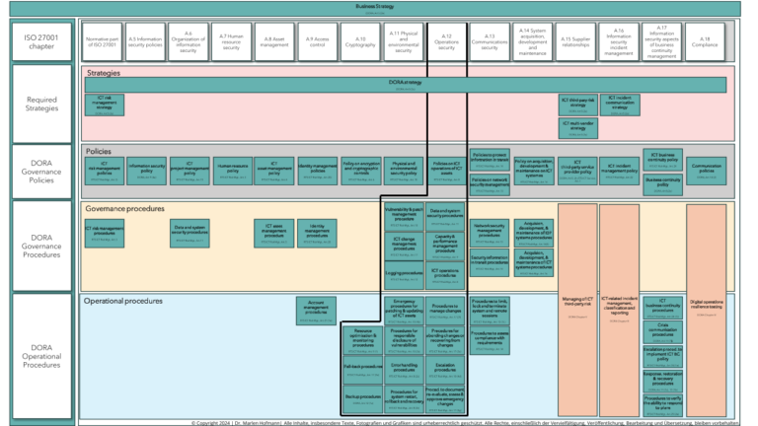758x426 pixels.
Task: Click the 'A.18 Compliance' chapter box
Action: (705, 41)
